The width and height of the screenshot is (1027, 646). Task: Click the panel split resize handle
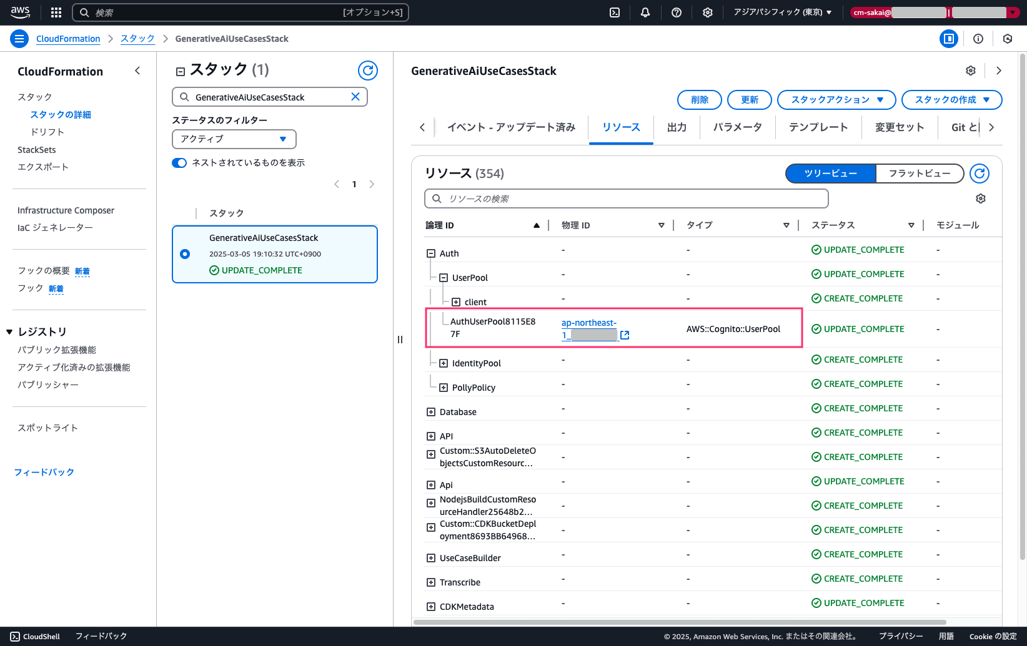pyautogui.click(x=400, y=340)
